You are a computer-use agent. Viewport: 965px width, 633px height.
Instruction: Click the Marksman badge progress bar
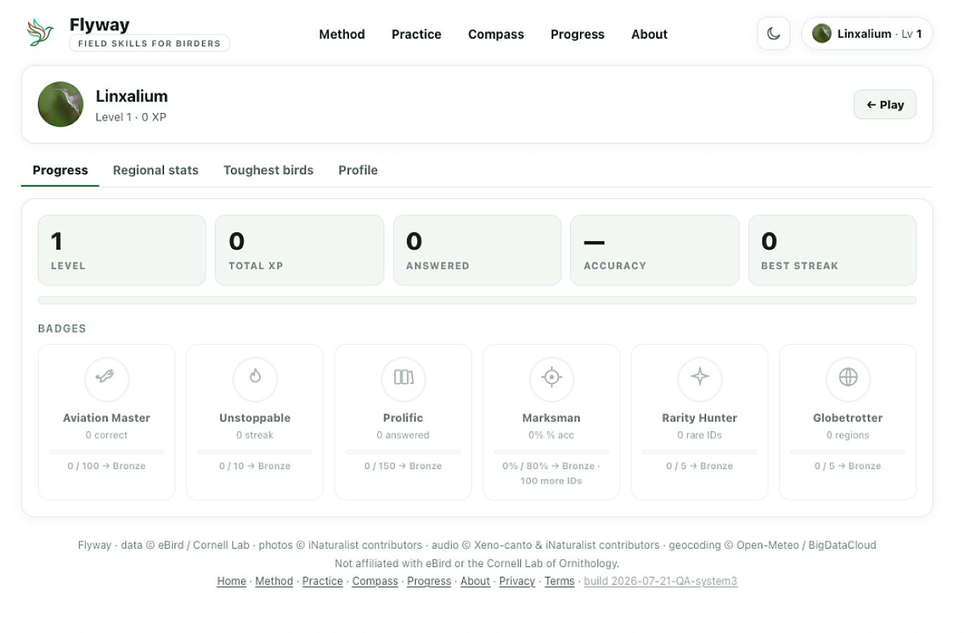pos(551,452)
